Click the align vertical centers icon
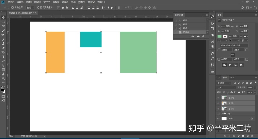The image size is (258, 139). click(x=63, y=8)
